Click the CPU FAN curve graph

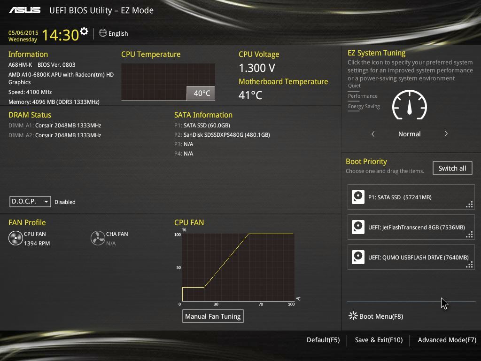point(238,267)
